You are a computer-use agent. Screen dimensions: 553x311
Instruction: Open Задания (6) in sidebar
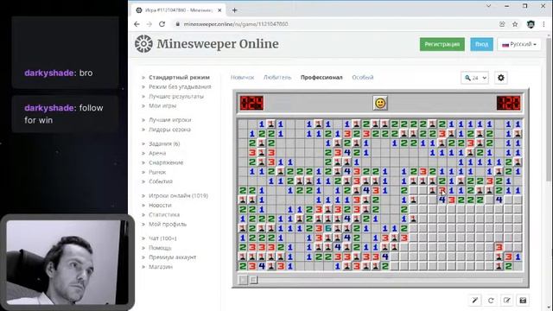[164, 143]
